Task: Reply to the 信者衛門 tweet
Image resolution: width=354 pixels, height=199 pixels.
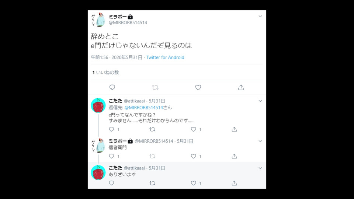Action: tap(111, 156)
